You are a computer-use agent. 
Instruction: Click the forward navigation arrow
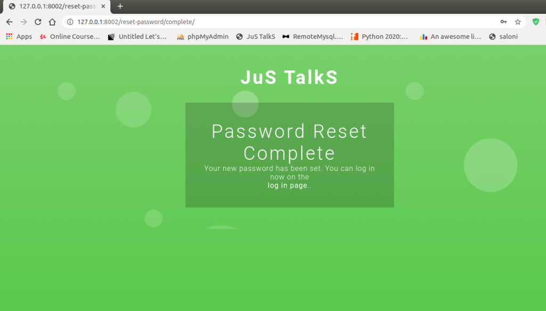(23, 22)
